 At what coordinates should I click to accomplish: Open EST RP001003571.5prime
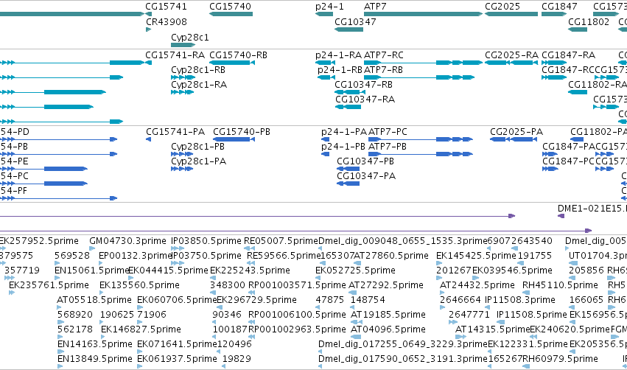click(x=297, y=285)
